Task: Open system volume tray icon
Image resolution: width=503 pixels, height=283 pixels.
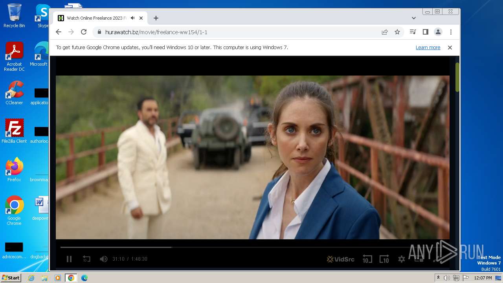Action: pyautogui.click(x=447, y=278)
